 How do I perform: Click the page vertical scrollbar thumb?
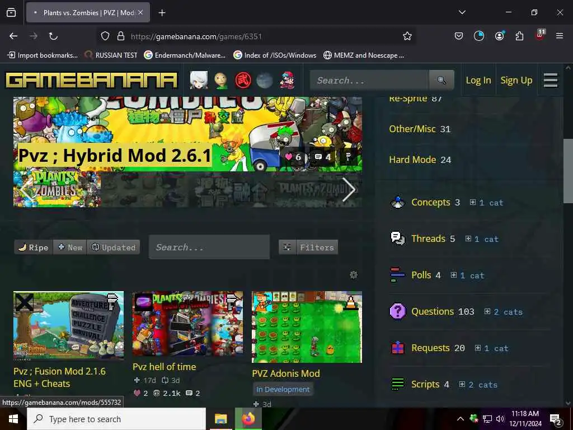[x=568, y=171]
